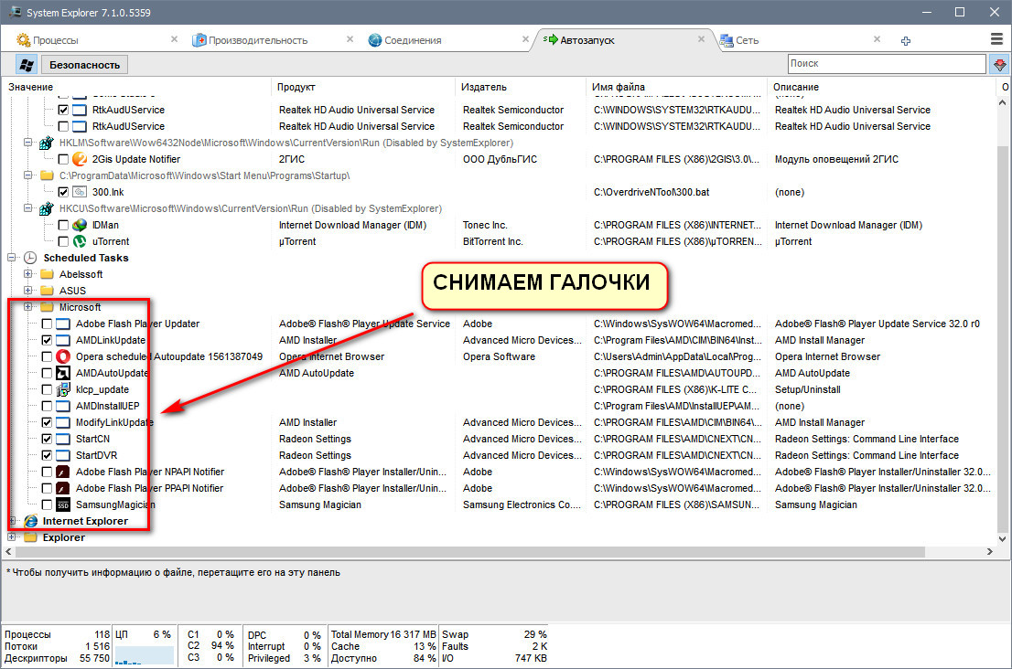Add a new tab with plus icon
Viewport: 1012px width, 669px height.
pyautogui.click(x=906, y=40)
